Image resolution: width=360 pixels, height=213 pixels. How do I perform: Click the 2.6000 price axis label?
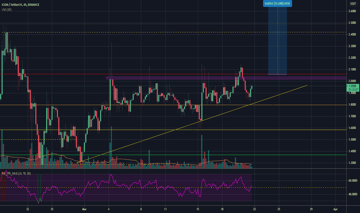click(x=352, y=11)
